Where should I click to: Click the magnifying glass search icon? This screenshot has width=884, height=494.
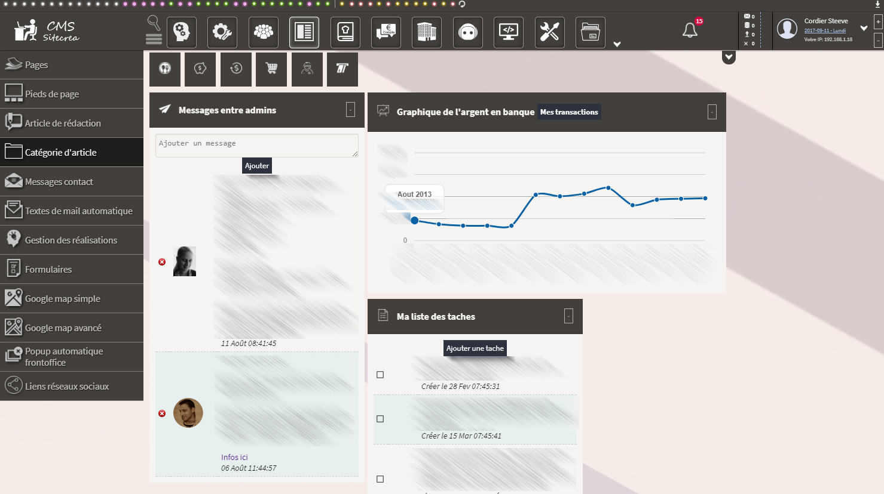coord(154,23)
